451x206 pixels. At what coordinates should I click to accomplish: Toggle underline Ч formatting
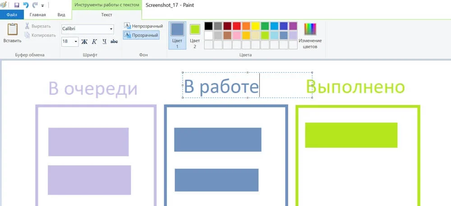[x=104, y=41]
